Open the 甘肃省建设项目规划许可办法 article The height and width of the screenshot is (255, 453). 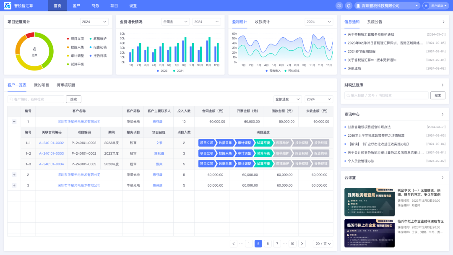[x=369, y=127]
